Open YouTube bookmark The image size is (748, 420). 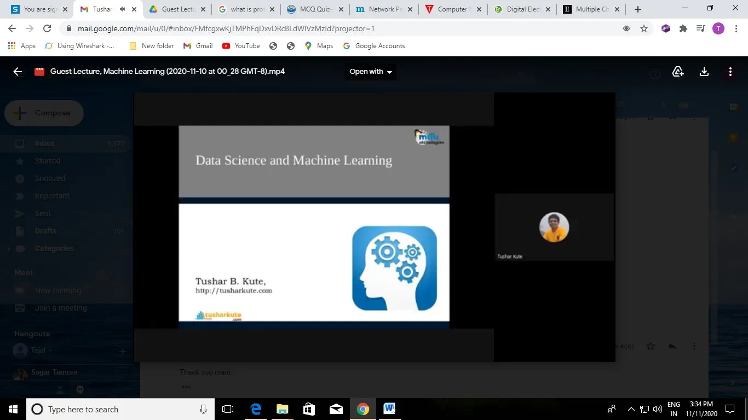coord(241,46)
